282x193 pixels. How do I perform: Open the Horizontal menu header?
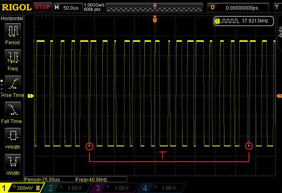click(x=12, y=18)
